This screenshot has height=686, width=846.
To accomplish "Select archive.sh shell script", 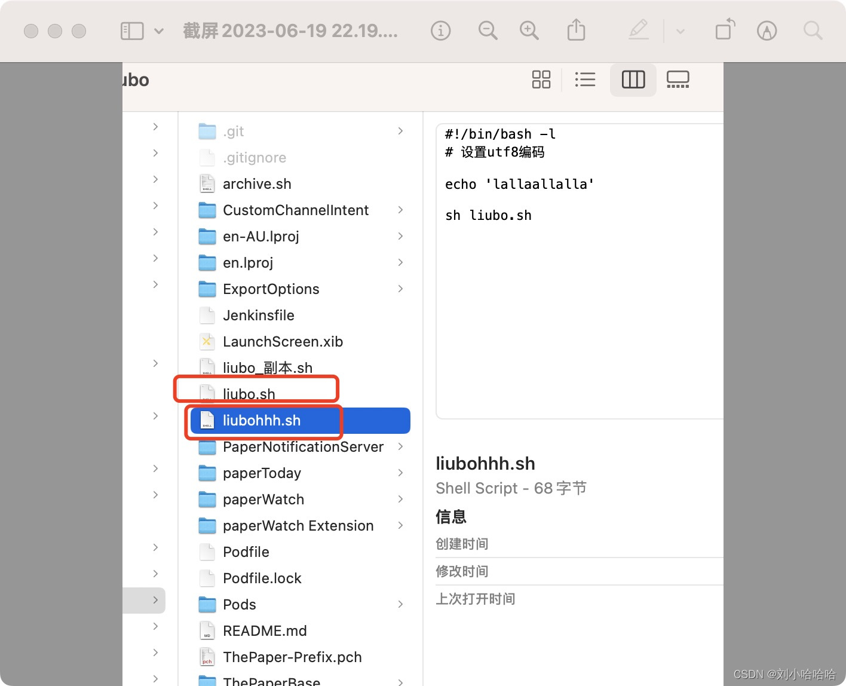I will click(x=257, y=184).
